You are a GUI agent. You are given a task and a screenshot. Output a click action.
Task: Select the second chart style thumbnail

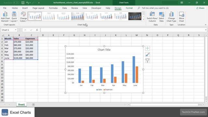tap(49, 16)
